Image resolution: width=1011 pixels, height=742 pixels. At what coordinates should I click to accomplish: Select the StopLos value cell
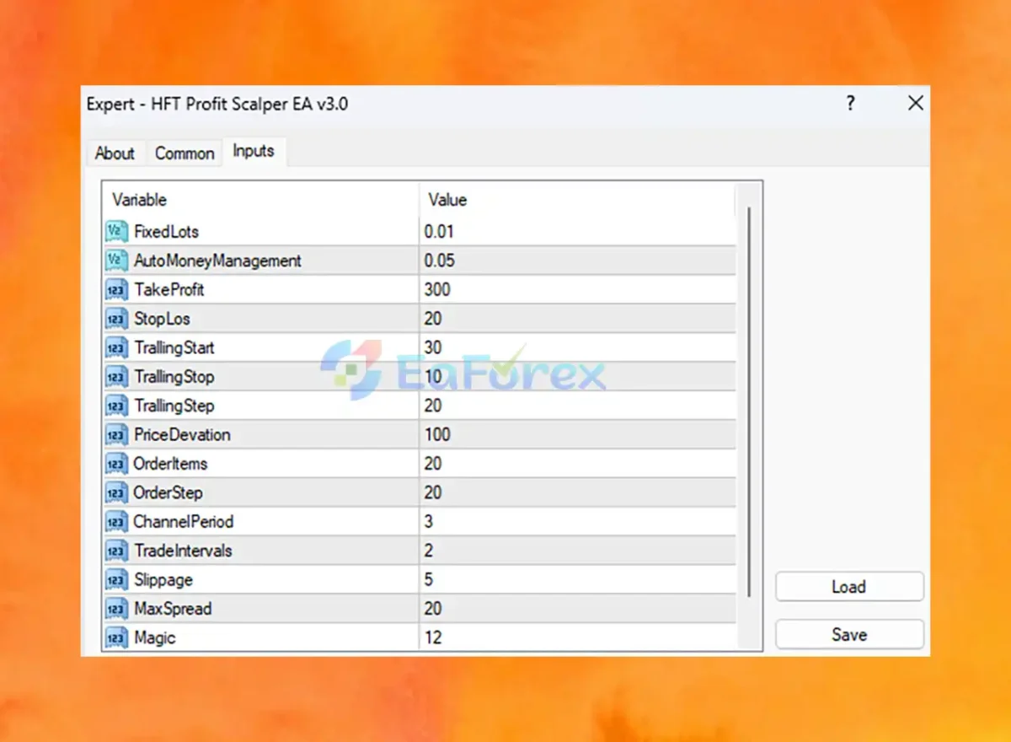tap(577, 319)
